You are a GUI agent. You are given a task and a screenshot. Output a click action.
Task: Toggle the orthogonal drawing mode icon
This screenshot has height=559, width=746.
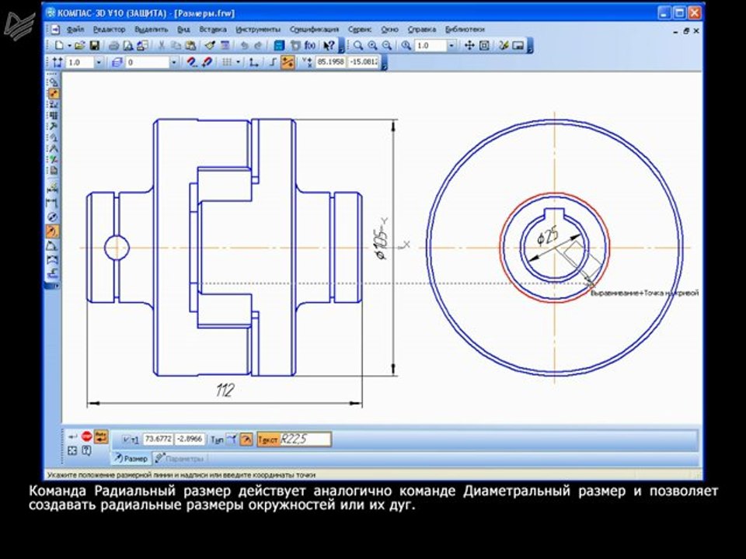[273, 62]
